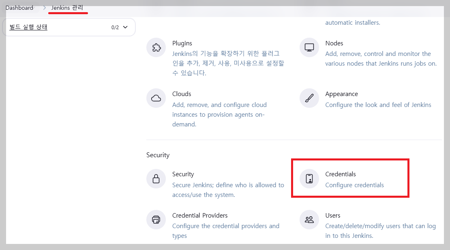Open the Appearance title
Image resolution: width=450 pixels, height=250 pixels.
(x=341, y=94)
